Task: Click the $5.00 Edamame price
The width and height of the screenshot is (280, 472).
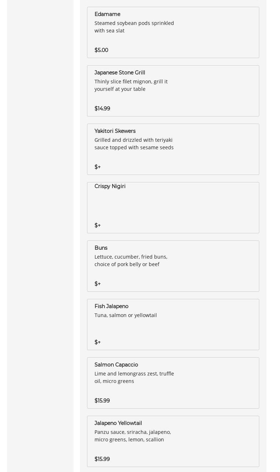Action: [x=101, y=50]
